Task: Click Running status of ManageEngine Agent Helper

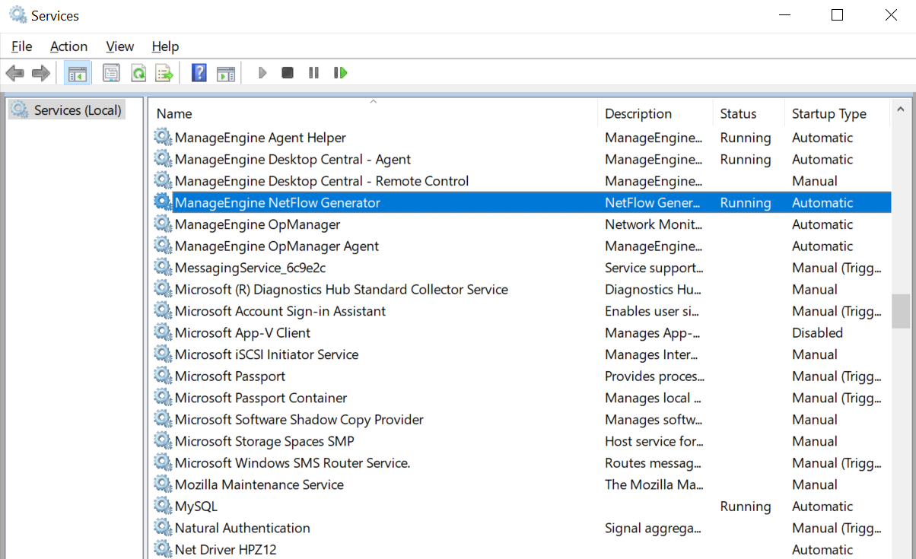Action: tap(746, 138)
